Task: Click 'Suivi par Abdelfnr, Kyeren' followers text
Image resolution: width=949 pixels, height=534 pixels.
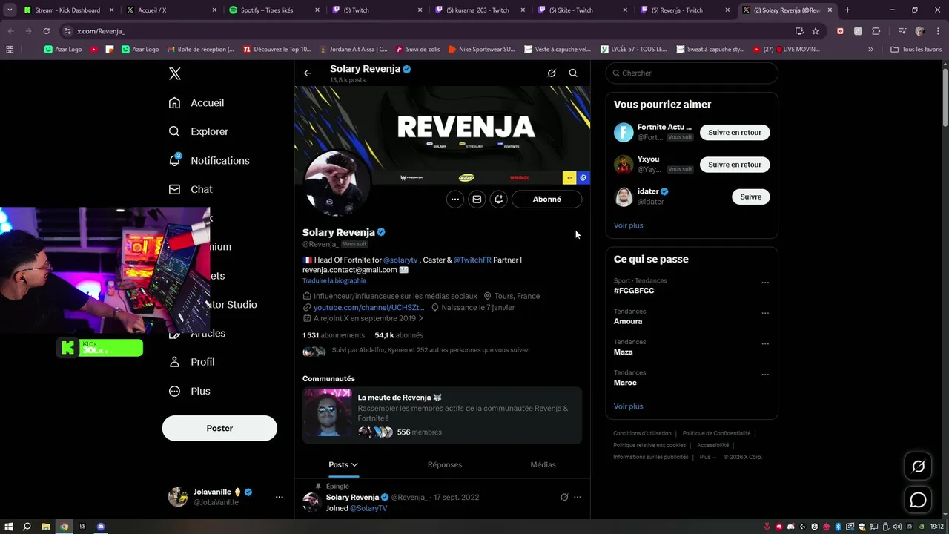Action: [430, 350]
